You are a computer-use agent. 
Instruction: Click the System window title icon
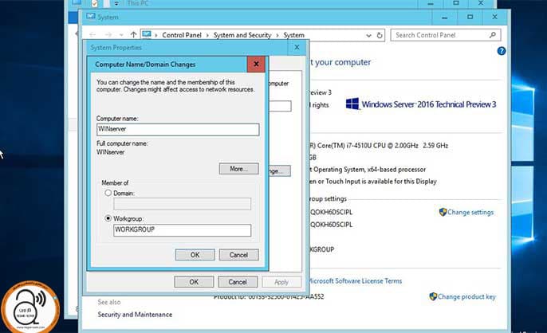click(91, 17)
